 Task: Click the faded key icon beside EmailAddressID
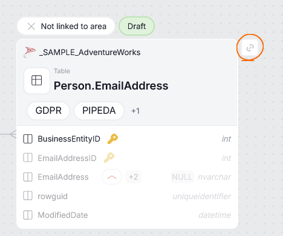point(109,158)
